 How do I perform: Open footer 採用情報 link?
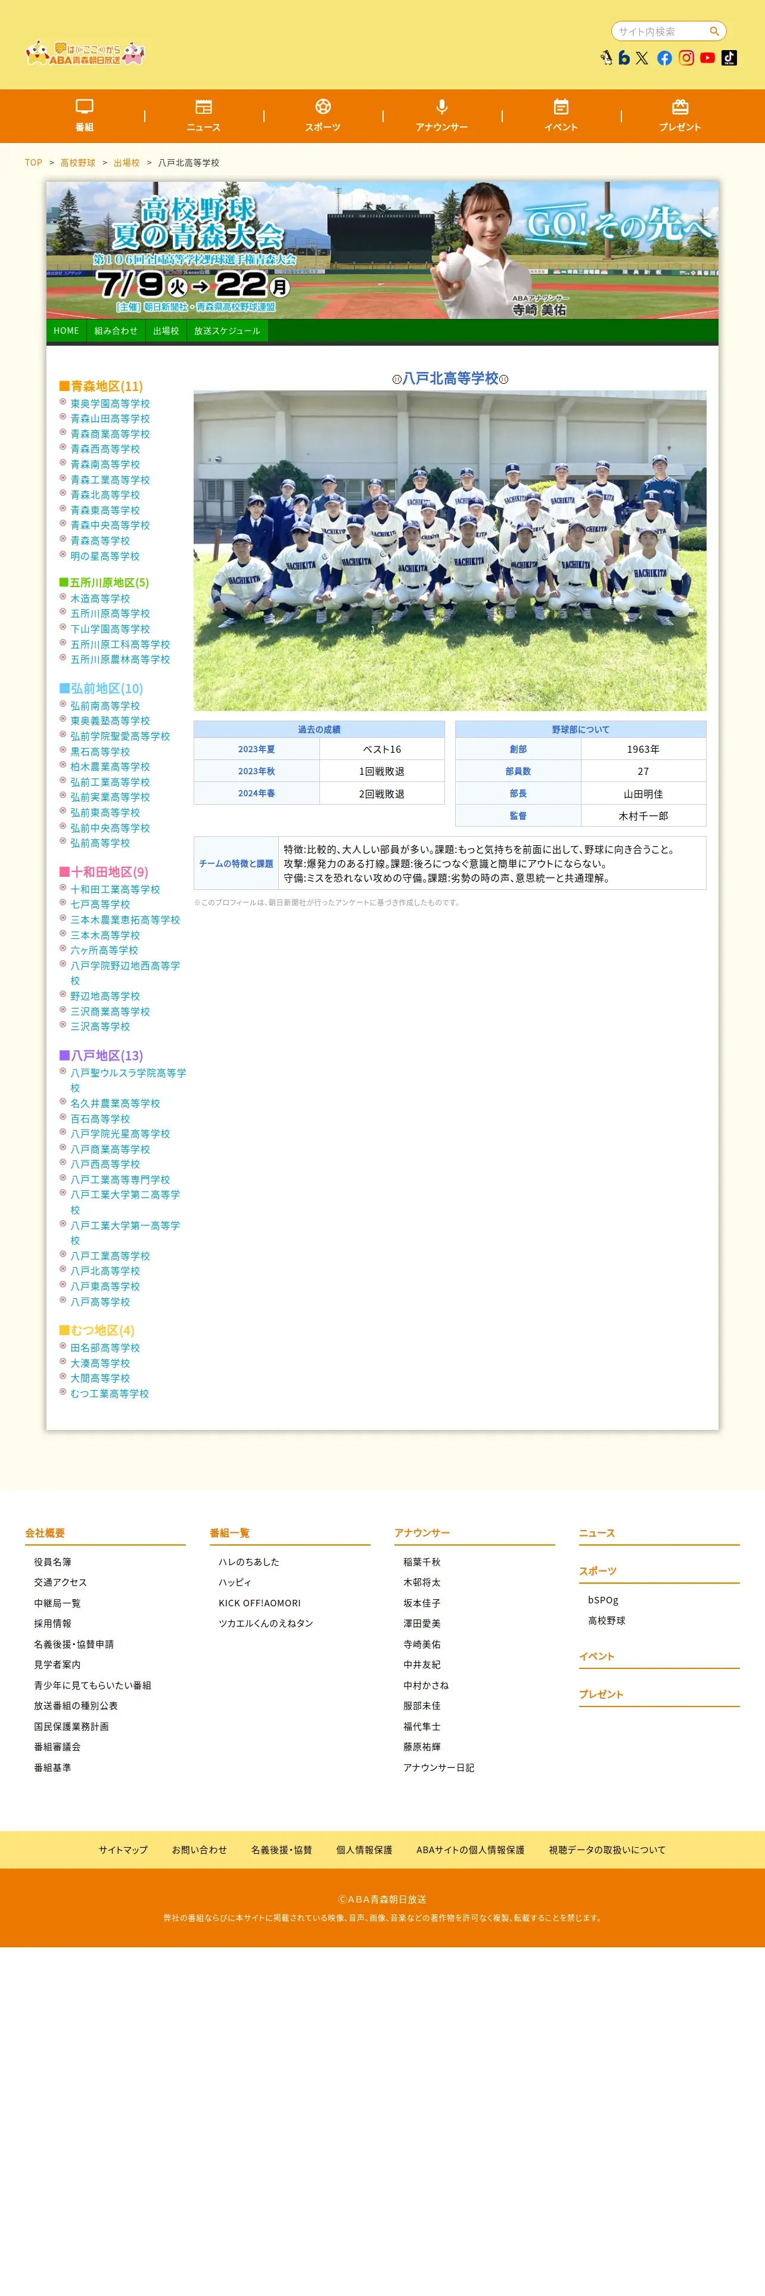tap(52, 1624)
